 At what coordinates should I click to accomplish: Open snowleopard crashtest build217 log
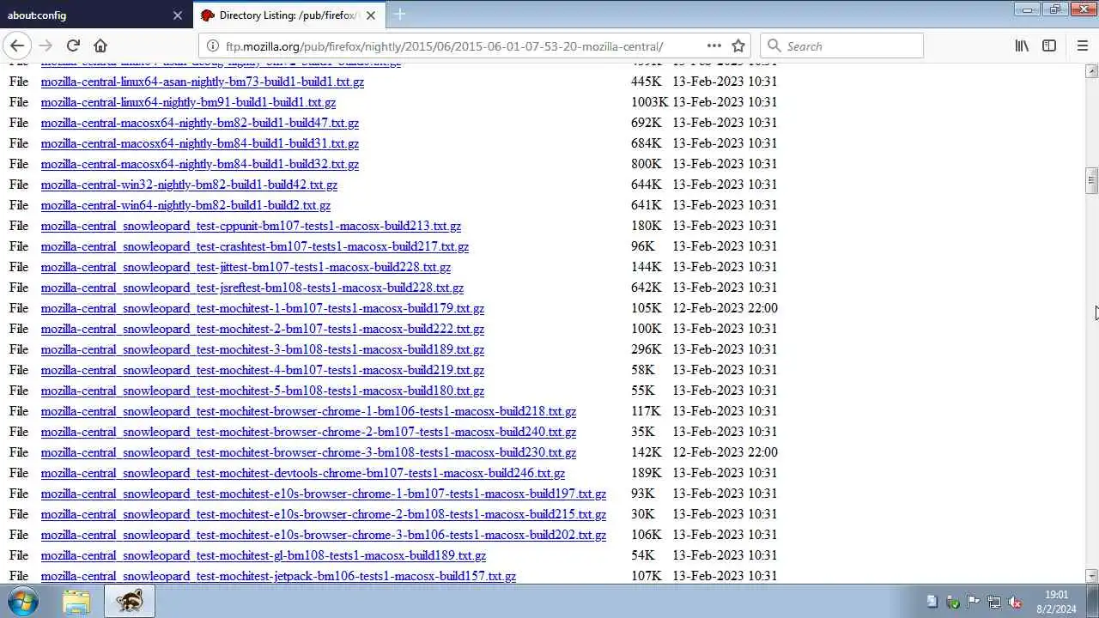(x=255, y=246)
